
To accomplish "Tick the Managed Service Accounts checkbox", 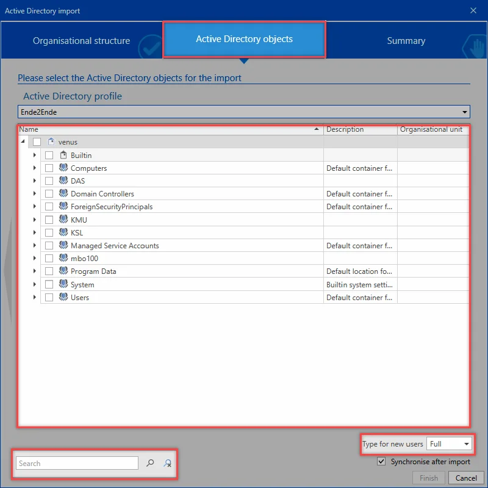I will tap(49, 246).
